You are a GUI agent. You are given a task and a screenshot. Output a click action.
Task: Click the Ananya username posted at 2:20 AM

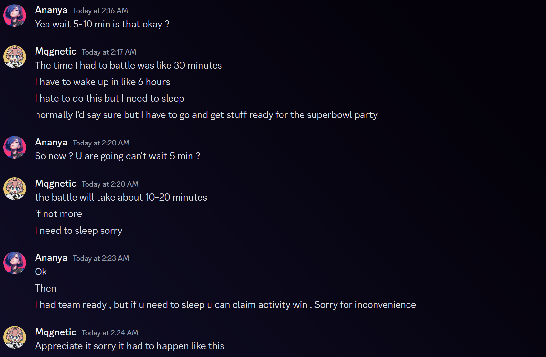(x=51, y=143)
